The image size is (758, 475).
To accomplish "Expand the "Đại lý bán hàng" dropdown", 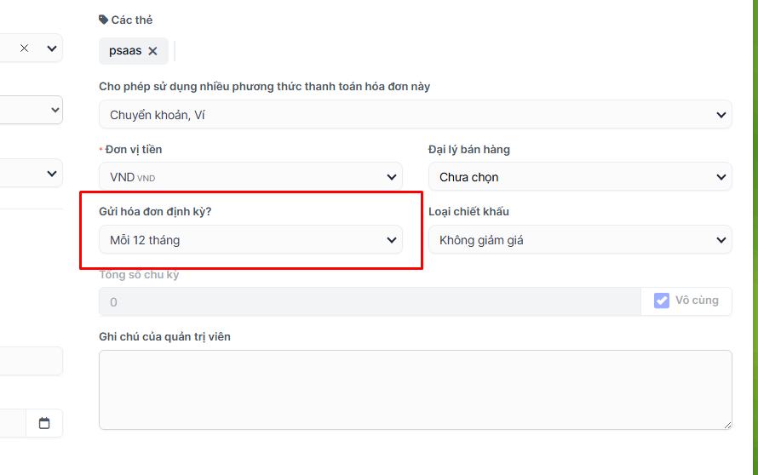I will [x=579, y=177].
